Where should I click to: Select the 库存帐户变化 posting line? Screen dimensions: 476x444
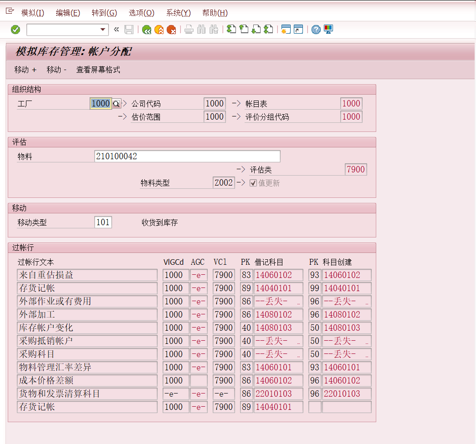pyautogui.click(x=87, y=328)
